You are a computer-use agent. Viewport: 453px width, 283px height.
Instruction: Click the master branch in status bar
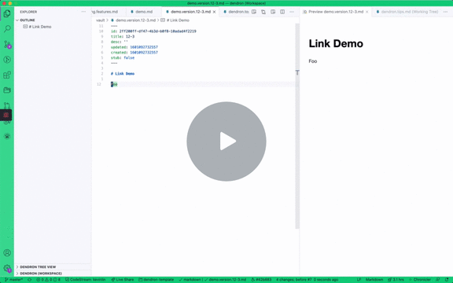tap(13, 280)
